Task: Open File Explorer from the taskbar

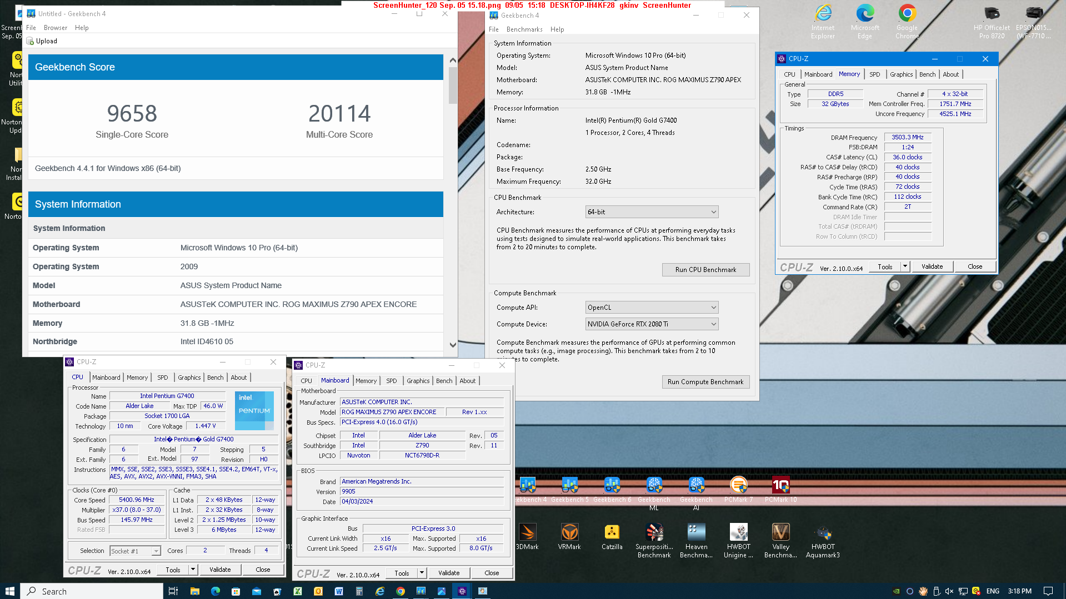Action: (x=194, y=591)
